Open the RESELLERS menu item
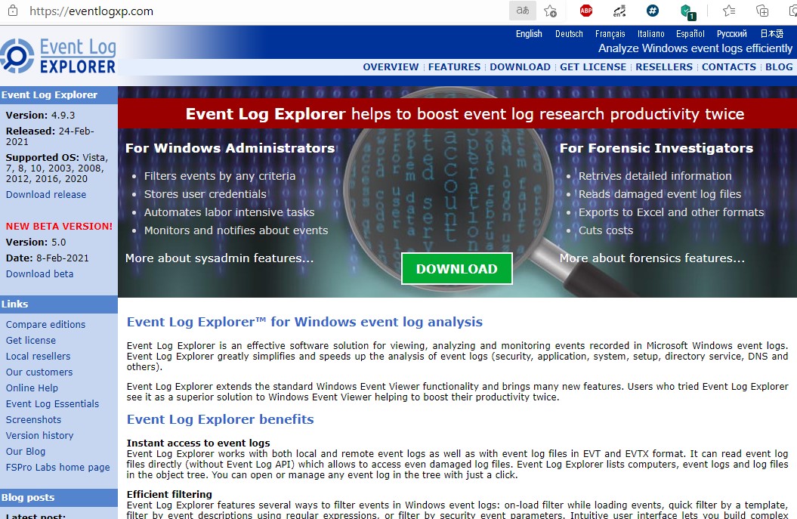This screenshot has width=797, height=519. [664, 67]
